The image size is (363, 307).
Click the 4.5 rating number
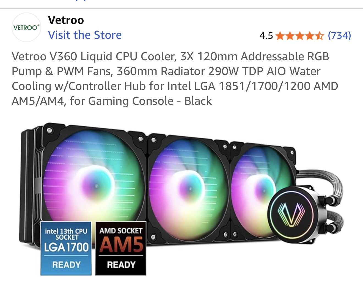pos(266,36)
